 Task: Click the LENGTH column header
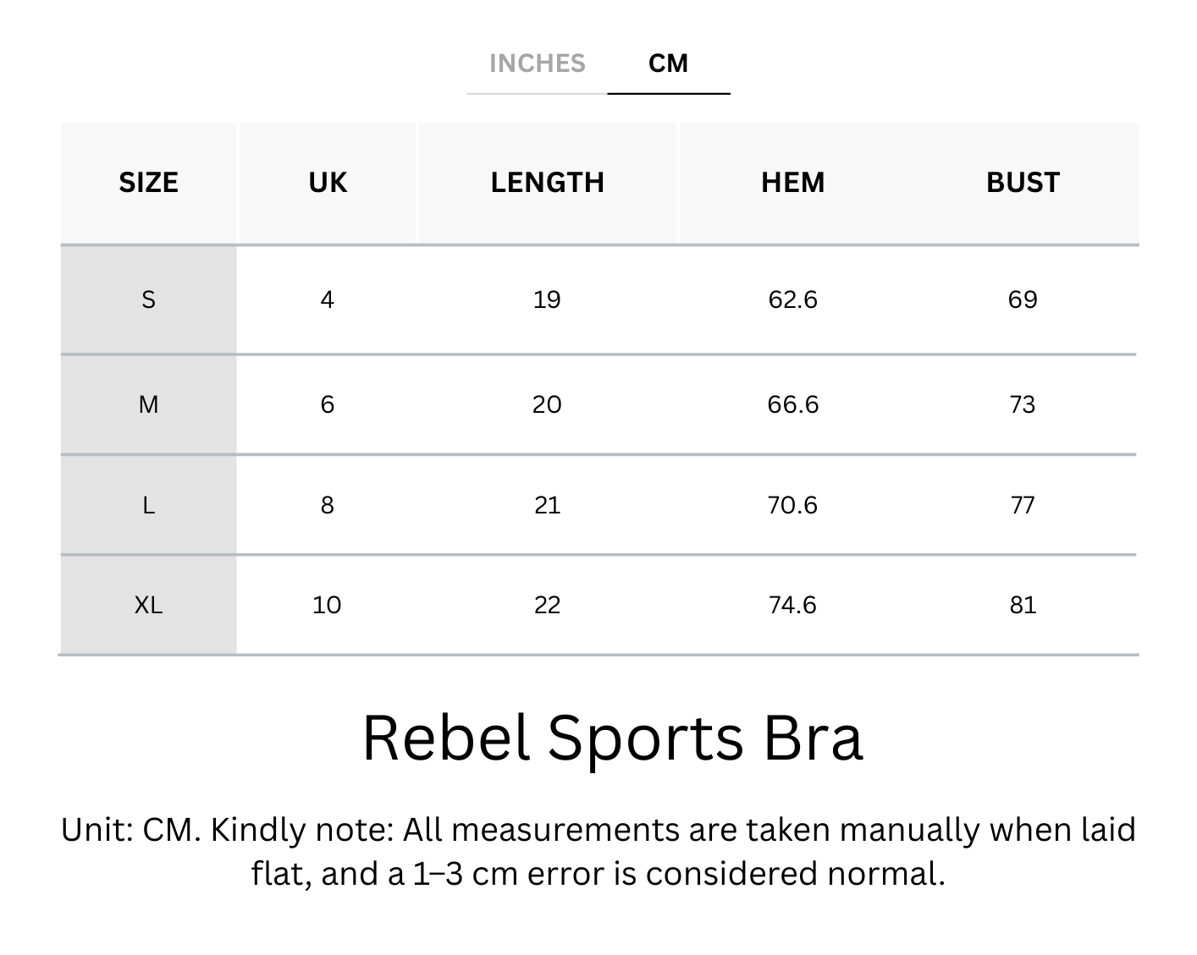pos(547,183)
